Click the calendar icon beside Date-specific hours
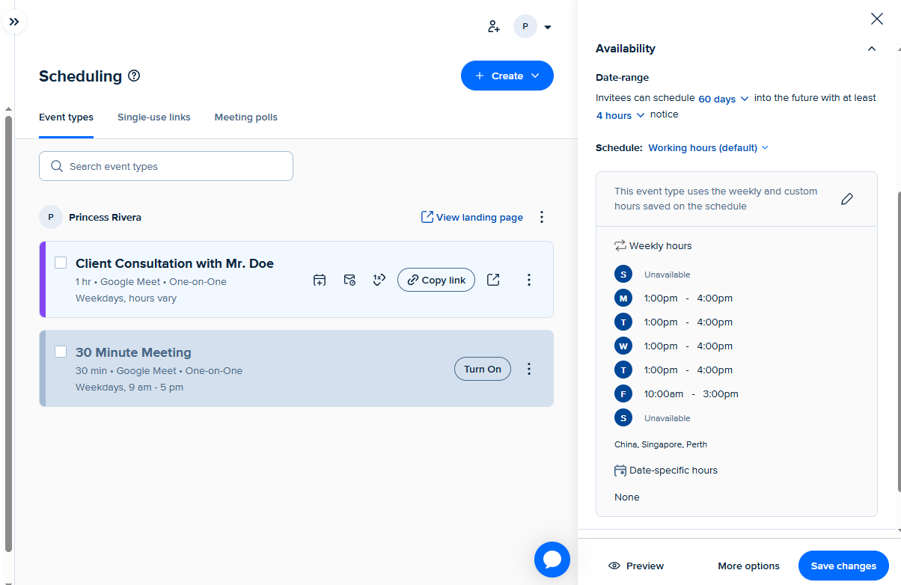Screen dimensions: 901x585 pos(620,471)
